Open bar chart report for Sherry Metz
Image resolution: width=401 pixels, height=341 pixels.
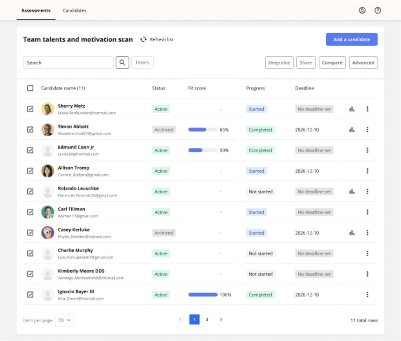(x=352, y=109)
